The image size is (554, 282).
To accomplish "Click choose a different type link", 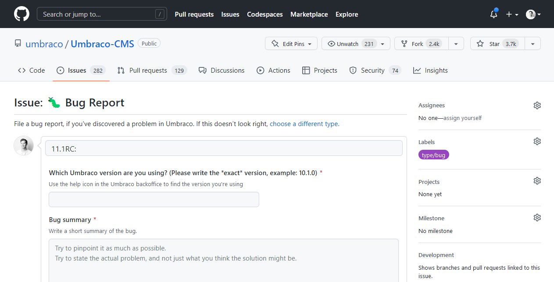I will click(x=304, y=124).
